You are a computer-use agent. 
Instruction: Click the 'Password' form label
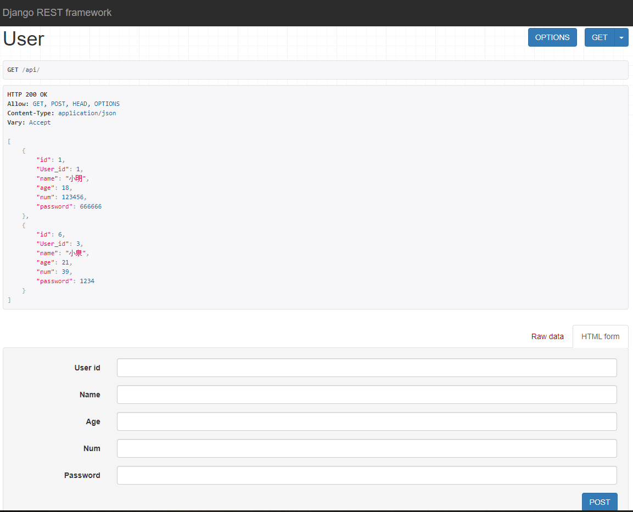(x=82, y=475)
